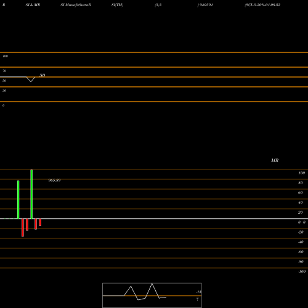Click the '30' level on RSI axis

(4, 91)
